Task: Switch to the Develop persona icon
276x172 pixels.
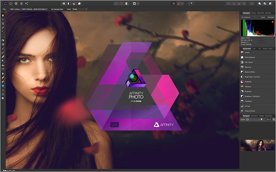Action: 16,3
